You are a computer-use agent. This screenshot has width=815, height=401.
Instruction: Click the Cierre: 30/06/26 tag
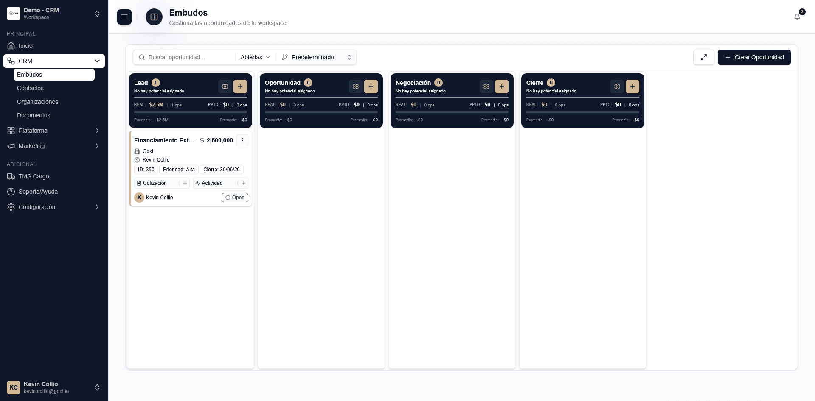pos(222,170)
